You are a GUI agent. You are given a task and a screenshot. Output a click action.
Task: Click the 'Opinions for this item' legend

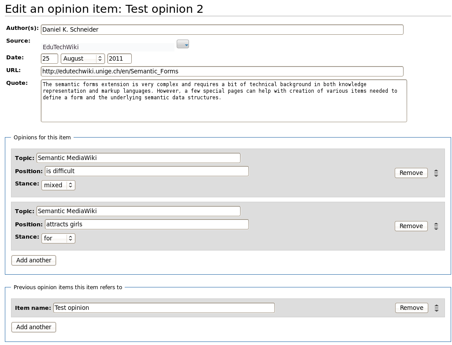(x=42, y=138)
